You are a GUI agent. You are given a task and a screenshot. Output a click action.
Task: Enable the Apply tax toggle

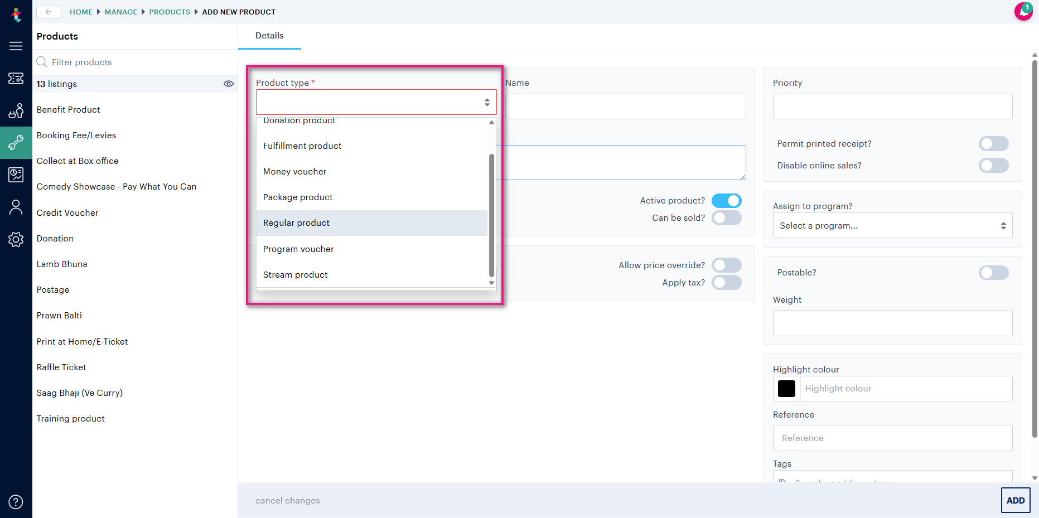click(x=726, y=283)
